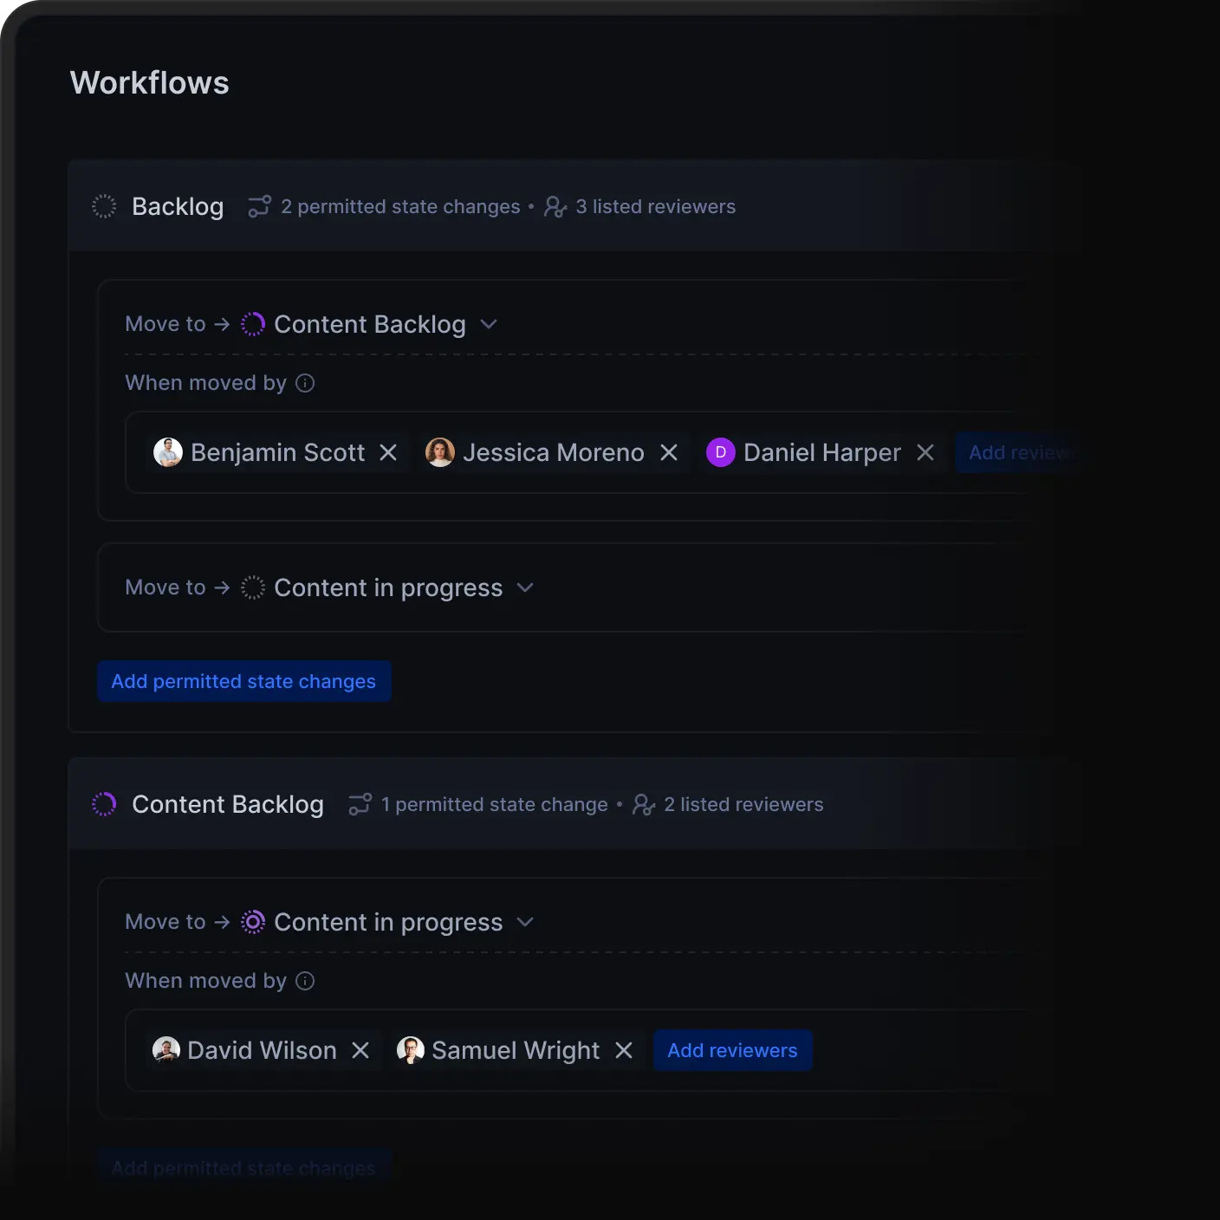The image size is (1220, 1220).
Task: Open Content in progress dropdown under Content Backlog
Action: click(x=526, y=922)
